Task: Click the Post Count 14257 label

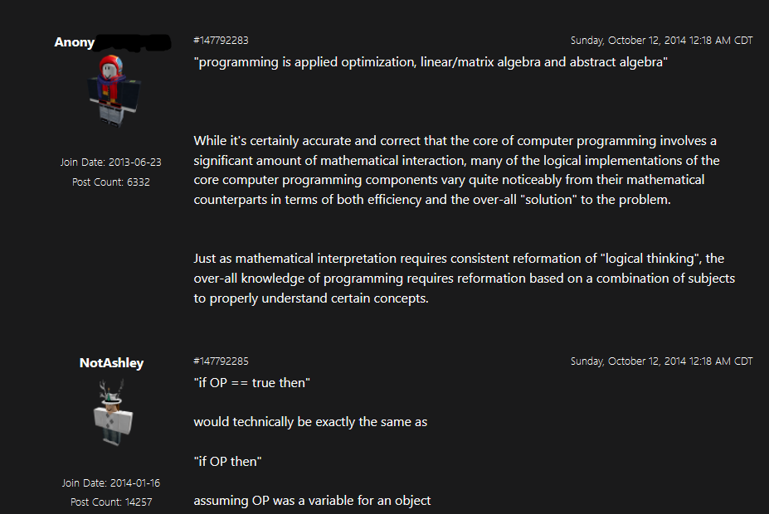Action: (111, 502)
